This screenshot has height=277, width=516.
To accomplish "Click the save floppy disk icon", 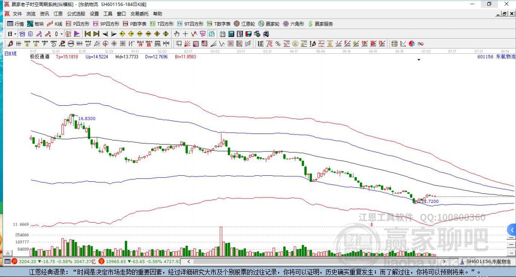I will [x=248, y=34].
